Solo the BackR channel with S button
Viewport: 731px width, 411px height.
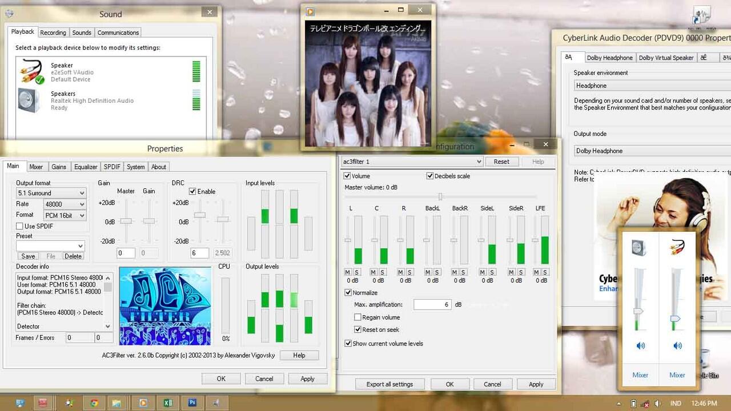click(x=464, y=272)
